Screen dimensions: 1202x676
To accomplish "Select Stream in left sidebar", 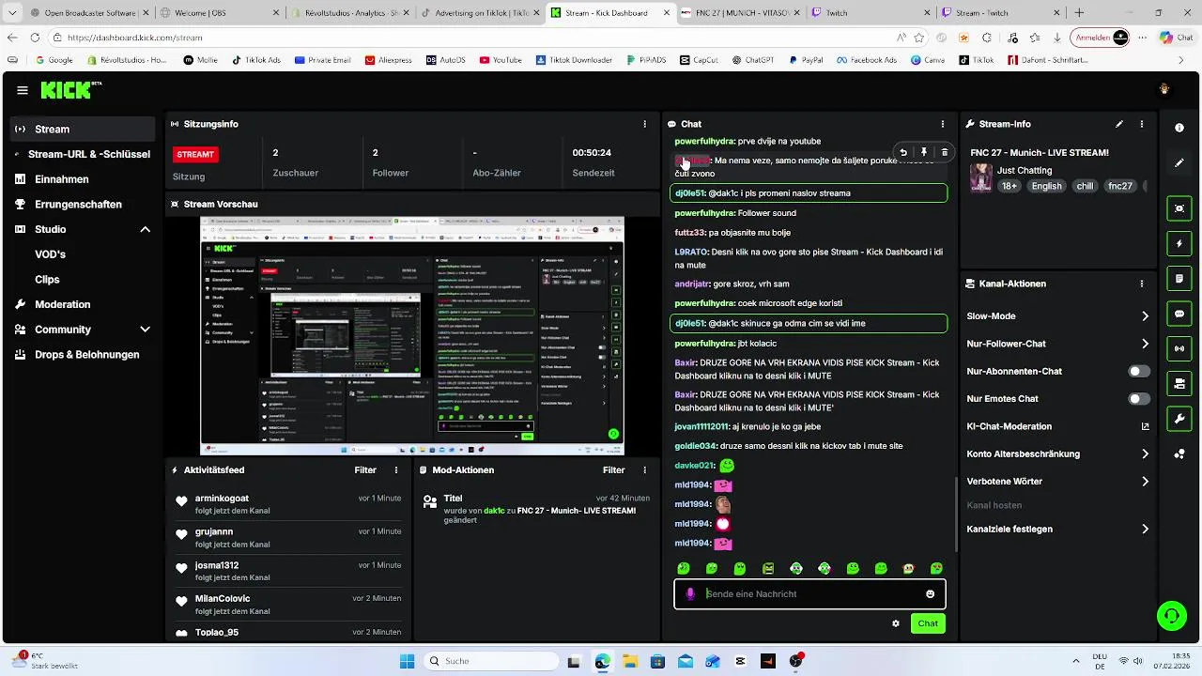I will click(x=83, y=130).
